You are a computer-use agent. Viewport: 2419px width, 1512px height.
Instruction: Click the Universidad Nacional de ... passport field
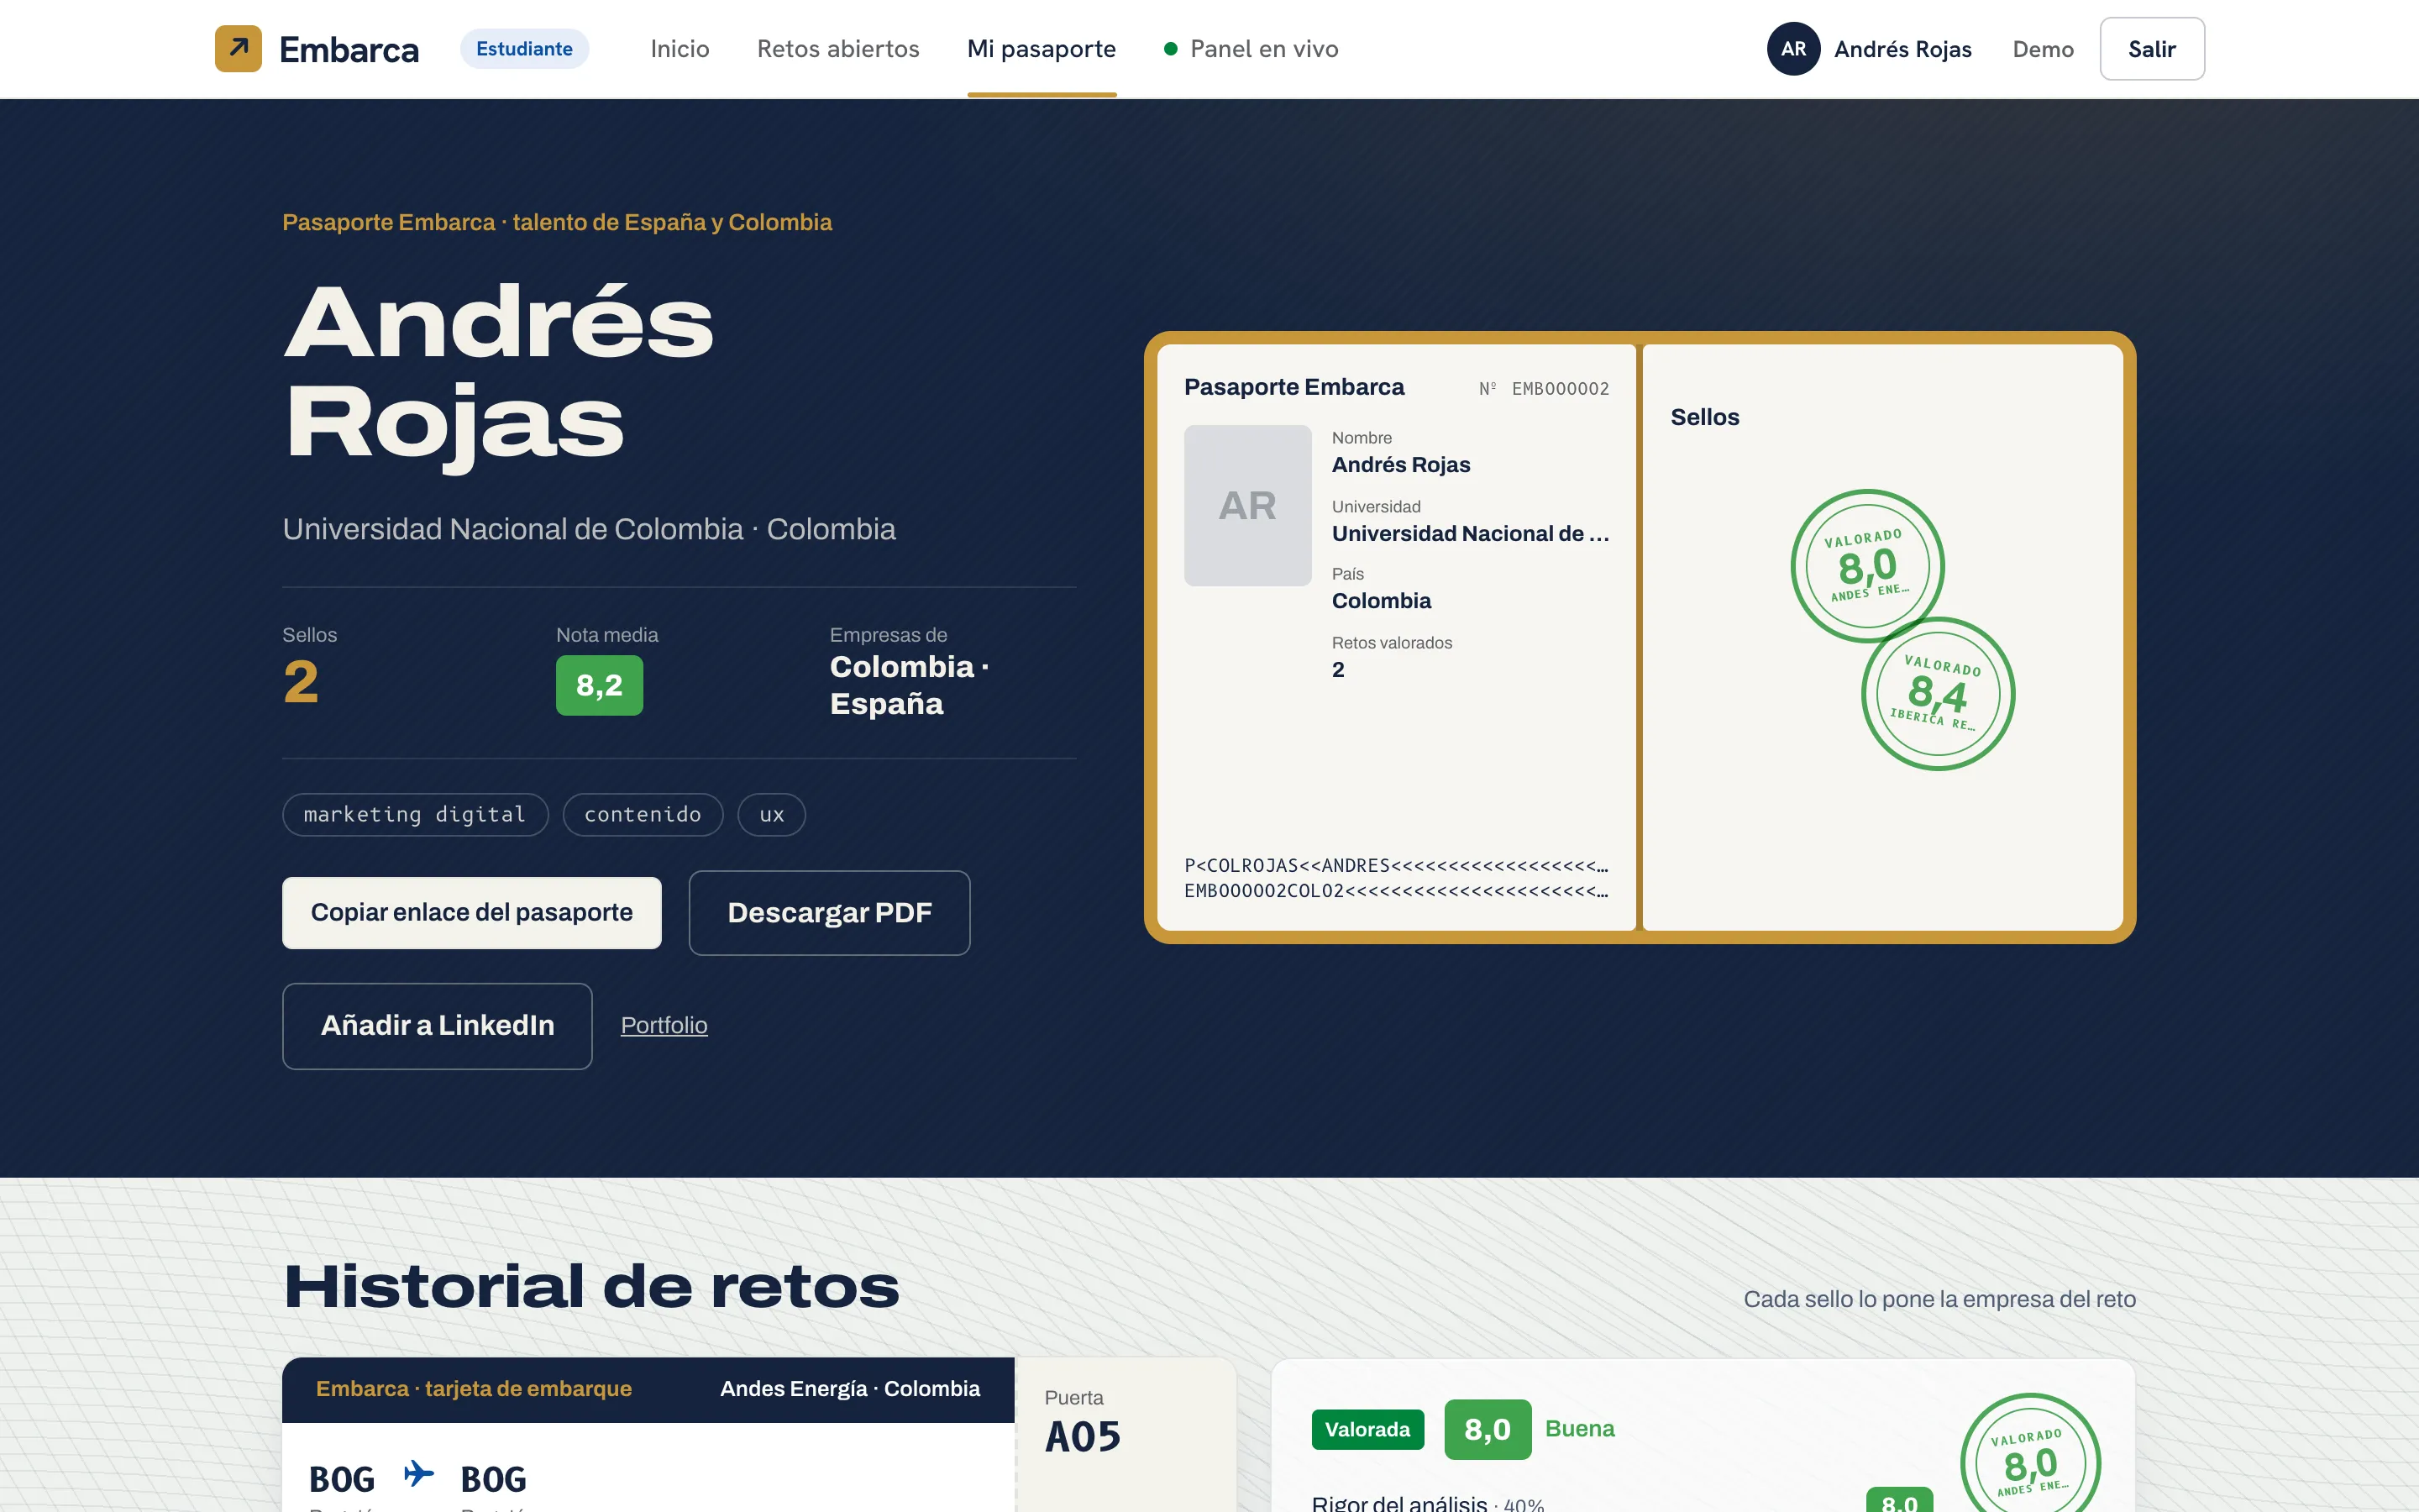click(1471, 534)
